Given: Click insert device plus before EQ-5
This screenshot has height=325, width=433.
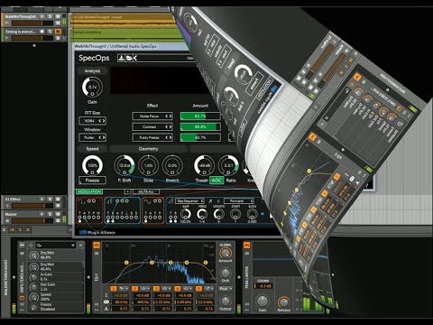Looking at the screenshot, I should tap(88, 277).
